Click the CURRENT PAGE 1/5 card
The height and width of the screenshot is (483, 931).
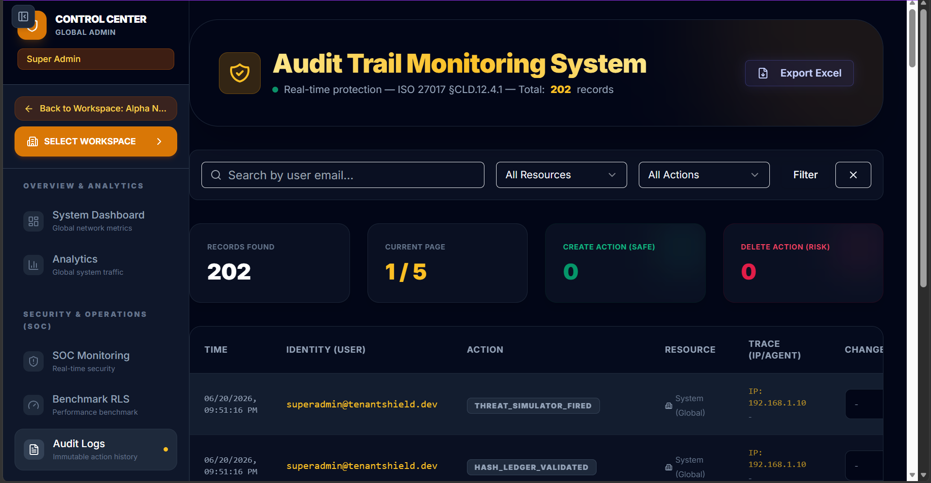[448, 263]
